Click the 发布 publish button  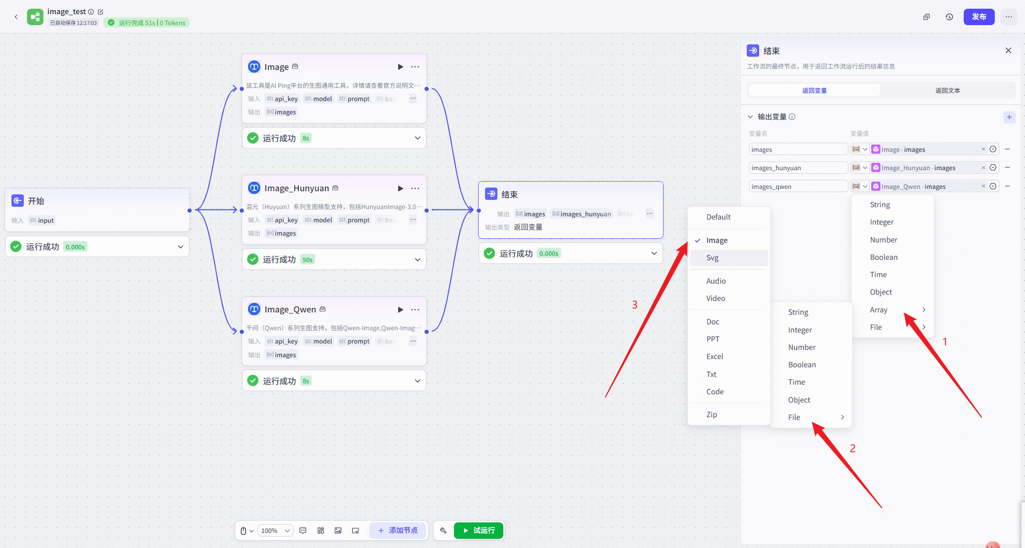point(979,17)
